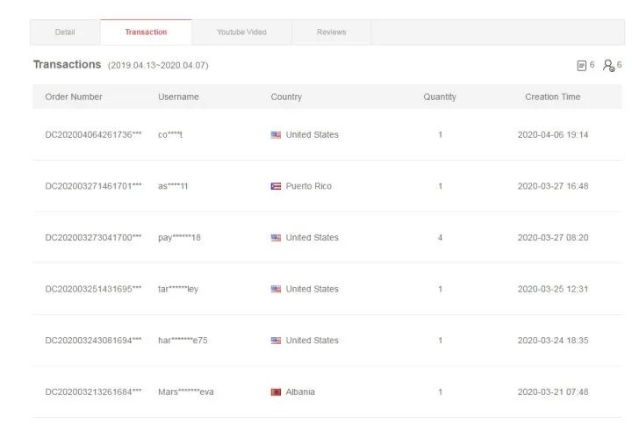
Task: Click US flag in tar******ley row
Action: pos(276,290)
